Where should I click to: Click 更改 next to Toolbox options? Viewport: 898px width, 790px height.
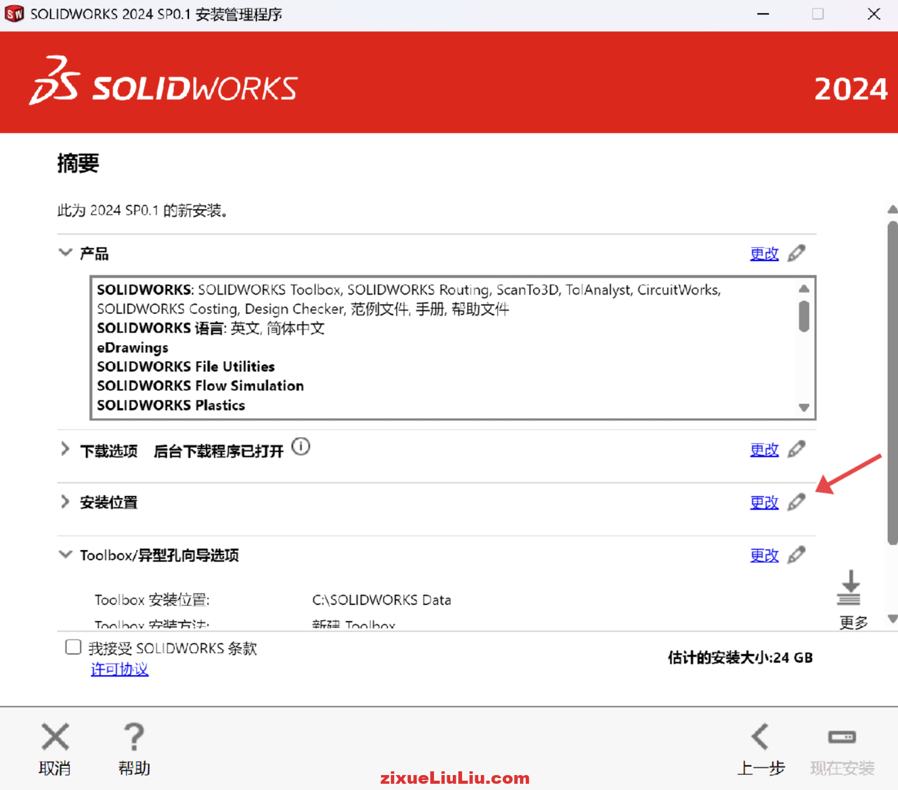[x=764, y=555]
